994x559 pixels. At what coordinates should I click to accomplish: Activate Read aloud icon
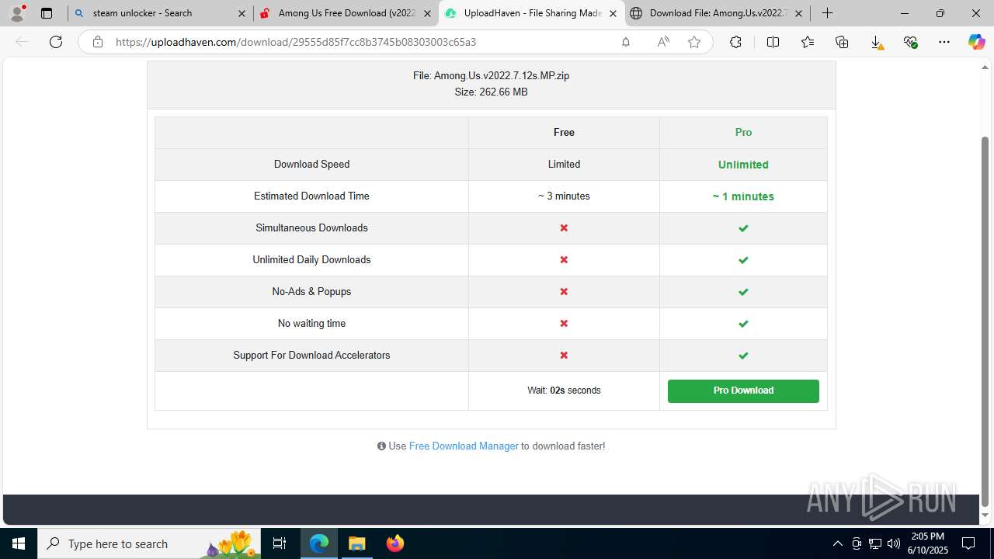663,42
